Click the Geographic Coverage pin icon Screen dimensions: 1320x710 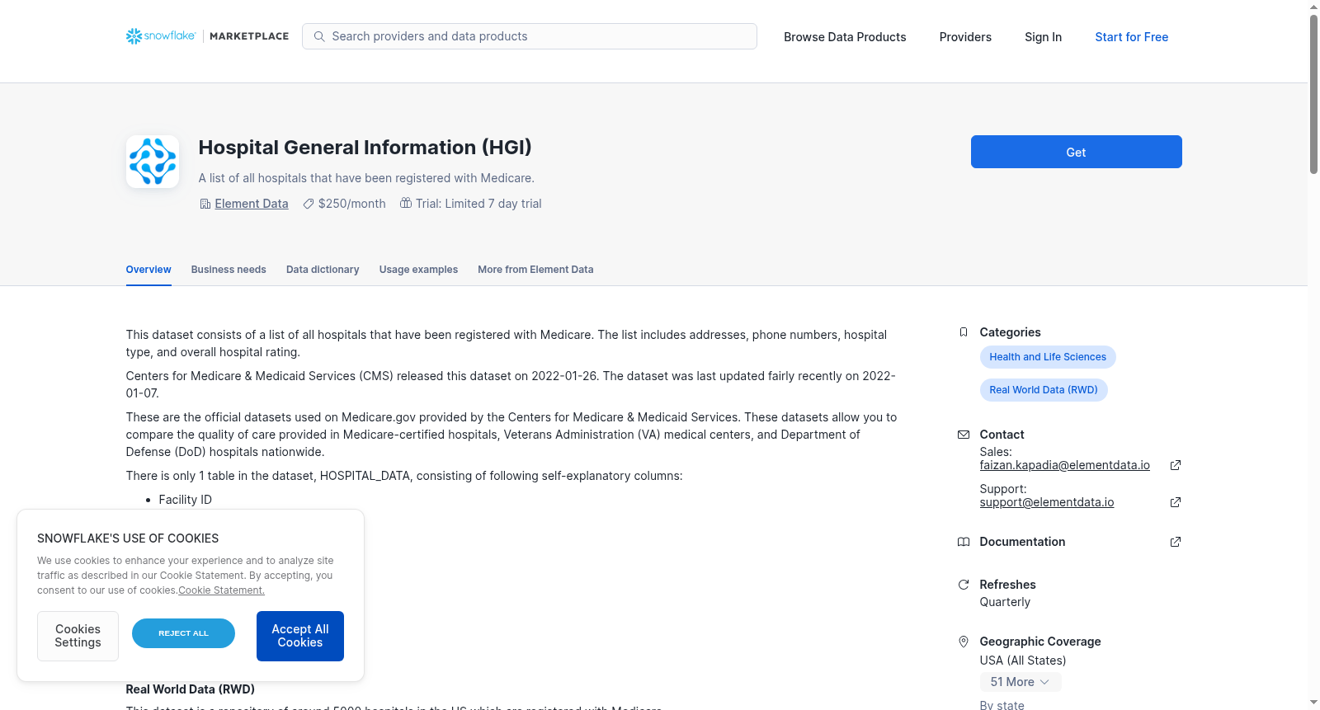click(964, 642)
